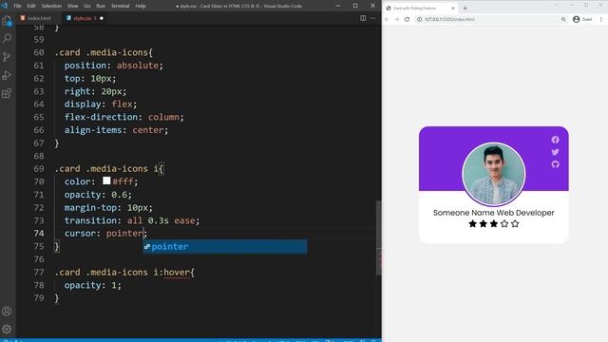
Task: Open the Search view in VS Code
Action: (7, 38)
